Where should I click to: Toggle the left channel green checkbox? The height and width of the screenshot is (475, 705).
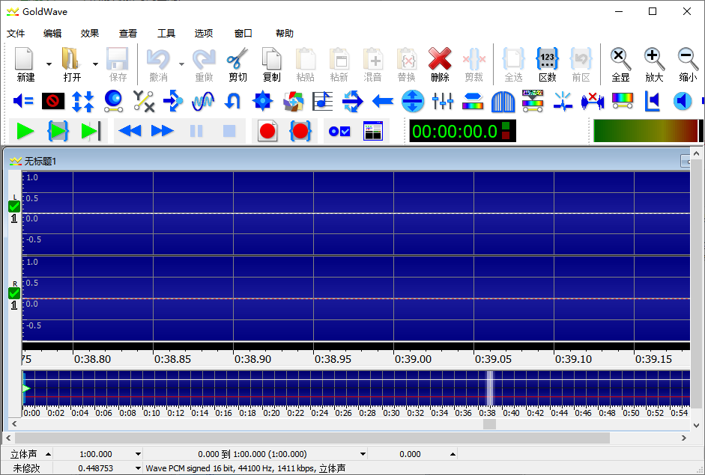pos(14,206)
